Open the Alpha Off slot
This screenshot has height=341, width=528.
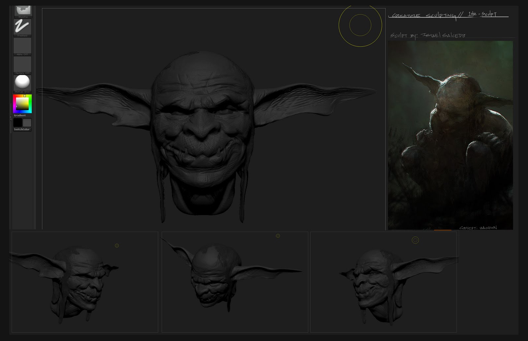22,46
